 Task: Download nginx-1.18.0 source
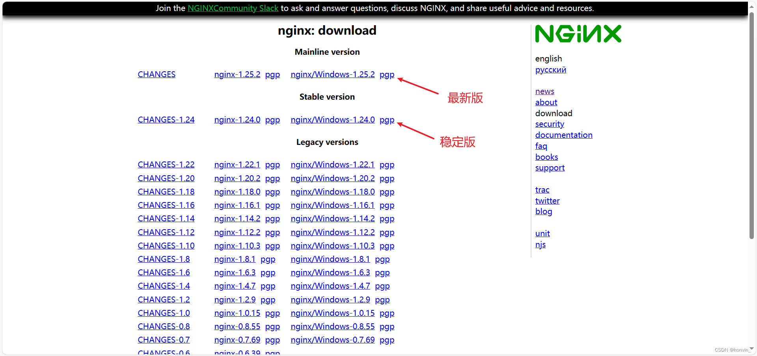tap(237, 192)
